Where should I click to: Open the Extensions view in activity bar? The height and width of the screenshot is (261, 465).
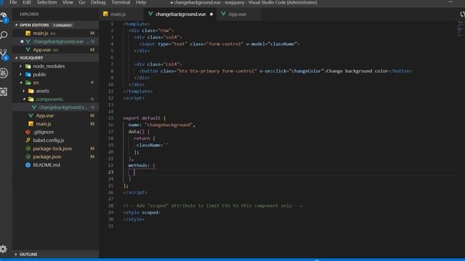pyautogui.click(x=4, y=92)
